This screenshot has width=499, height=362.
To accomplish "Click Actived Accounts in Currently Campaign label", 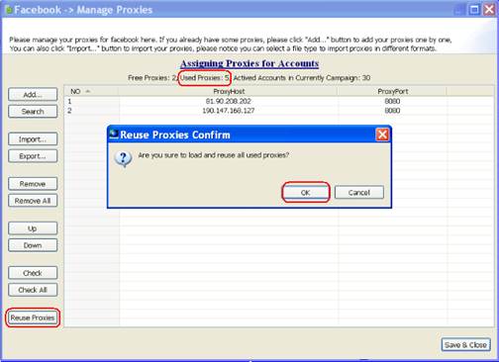I will tap(302, 78).
